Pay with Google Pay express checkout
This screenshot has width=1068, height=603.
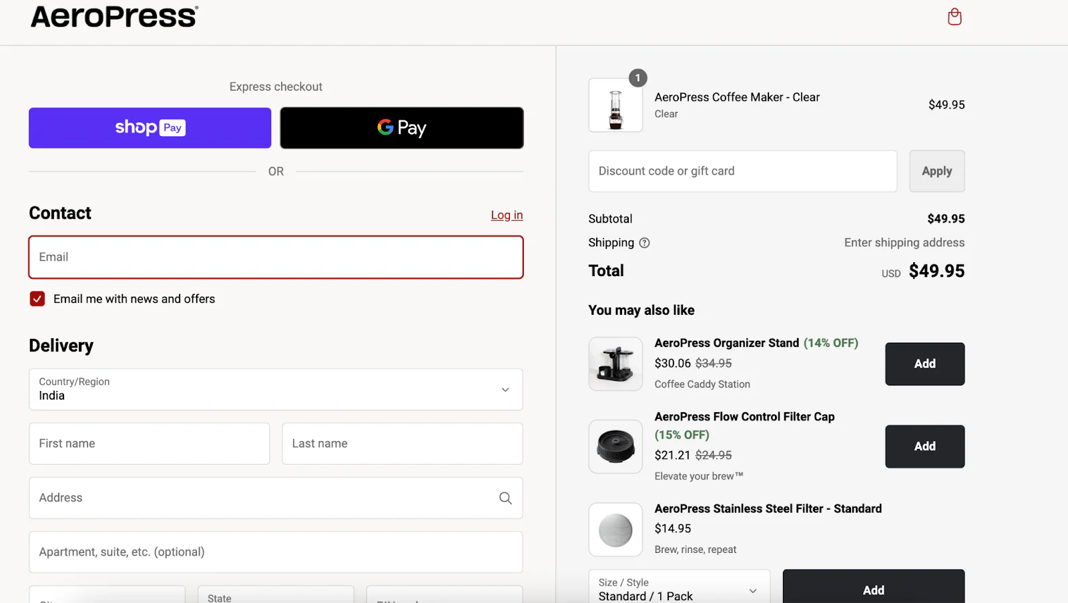pos(402,128)
